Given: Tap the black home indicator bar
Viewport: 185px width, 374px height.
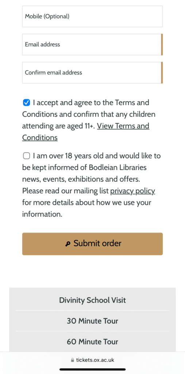Looking at the screenshot, I should coord(93,370).
